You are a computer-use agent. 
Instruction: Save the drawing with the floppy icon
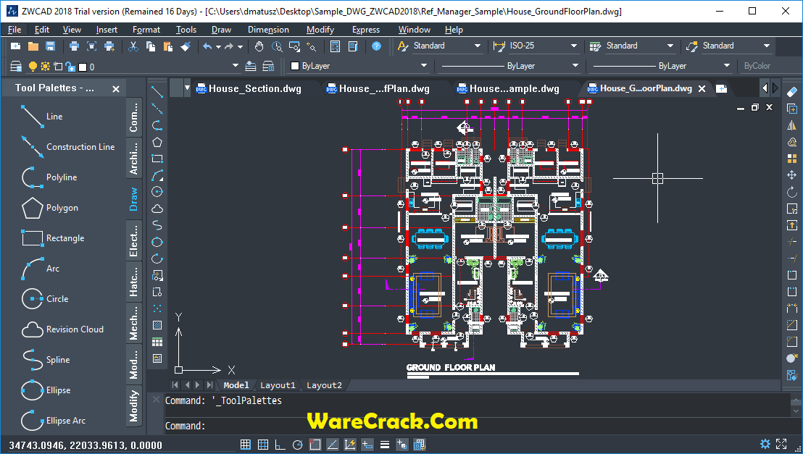pos(50,46)
